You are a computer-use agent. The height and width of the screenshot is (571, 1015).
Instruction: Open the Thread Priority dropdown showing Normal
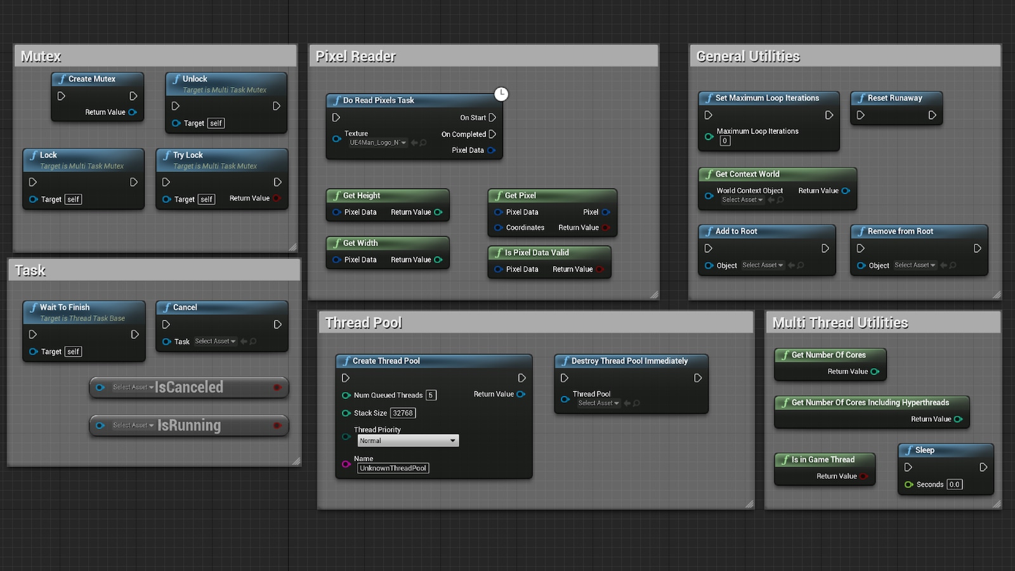[x=408, y=440]
